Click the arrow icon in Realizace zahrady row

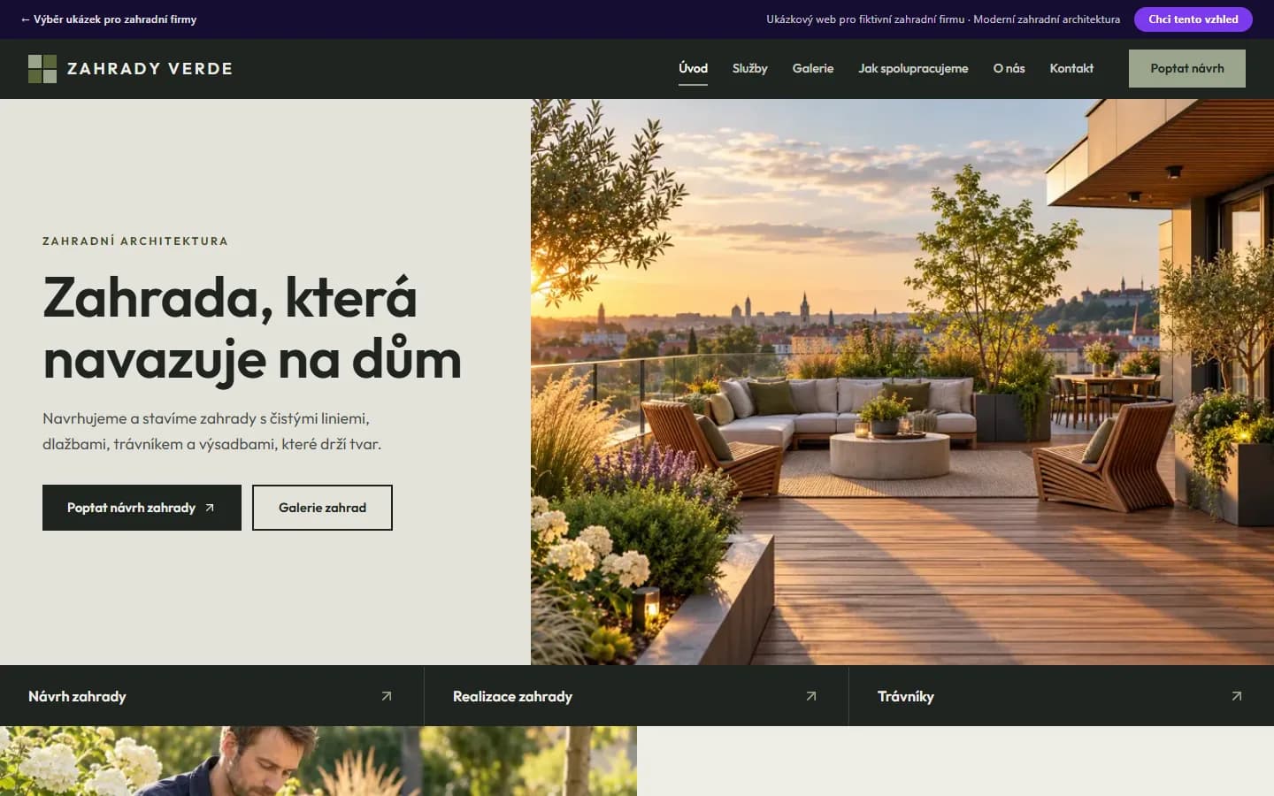click(x=811, y=696)
